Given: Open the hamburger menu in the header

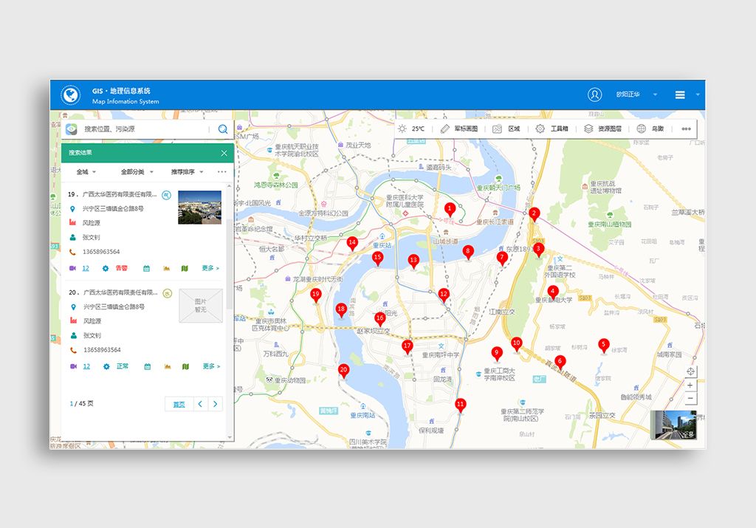Looking at the screenshot, I should click(680, 95).
